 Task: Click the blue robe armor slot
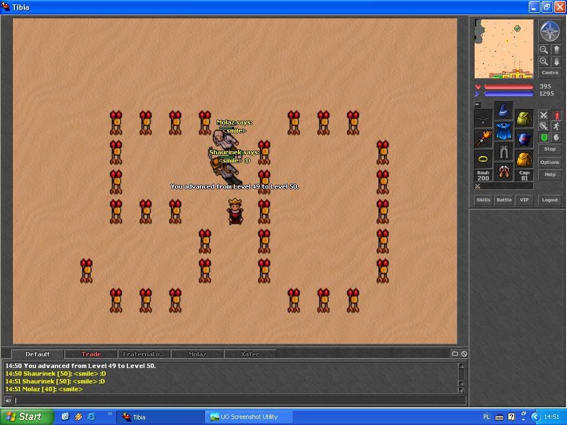(x=504, y=131)
